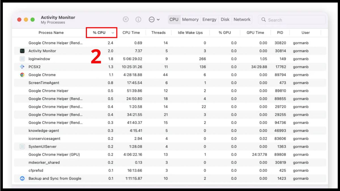
Task: Click the stop process (X) toolbar icon
Action: [126, 20]
